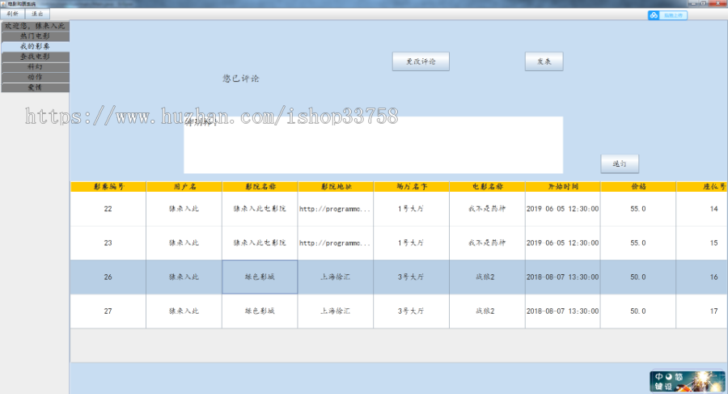The height and width of the screenshot is (394, 728).
Task: Click 猿来入此 username in row 22
Action: 184,209
